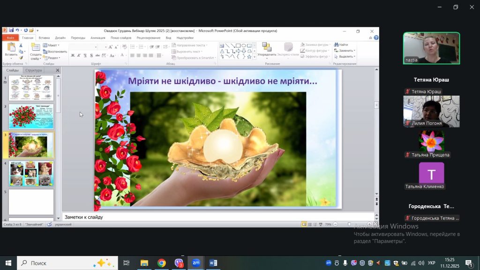Click the Arrange (Упорядочить) icon

266,47
